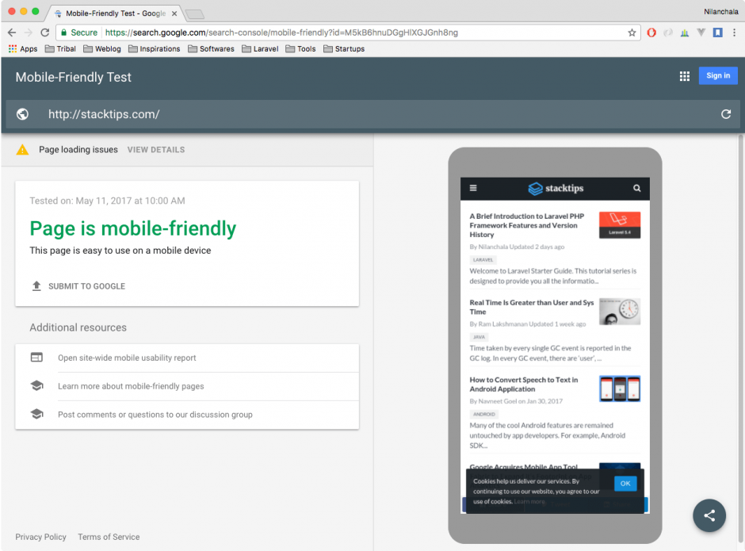Click the Privacy Policy link
The width and height of the screenshot is (745, 551).
[40, 537]
